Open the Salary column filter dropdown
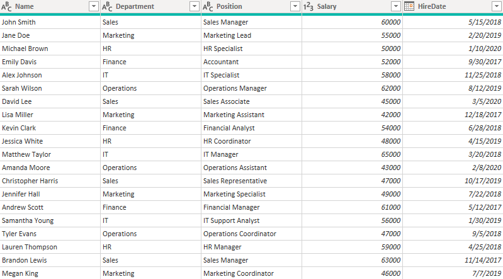 [x=396, y=6]
